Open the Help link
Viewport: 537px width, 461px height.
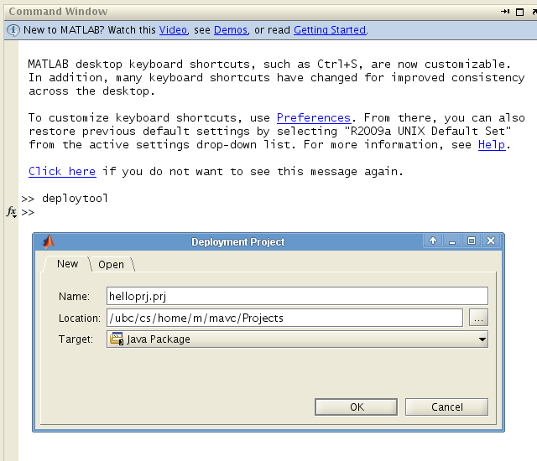pyautogui.click(x=492, y=145)
